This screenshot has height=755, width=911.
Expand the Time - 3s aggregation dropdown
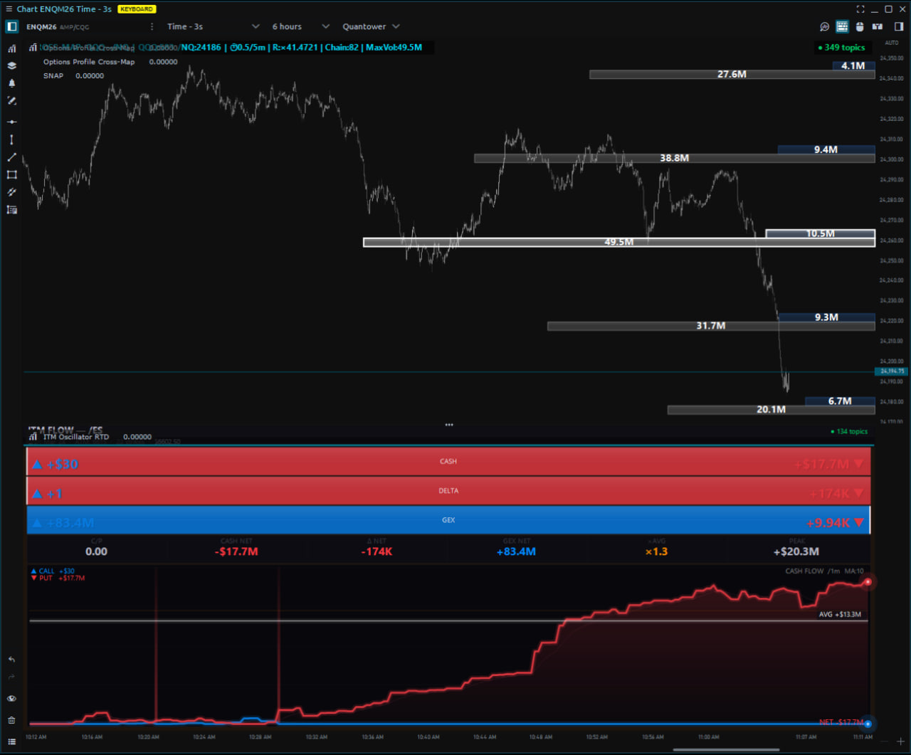(213, 26)
